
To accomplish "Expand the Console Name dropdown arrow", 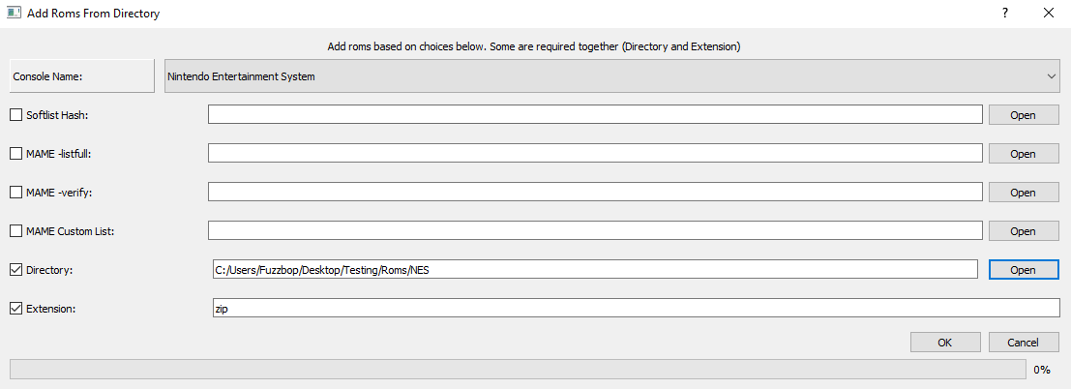I will coord(1051,76).
